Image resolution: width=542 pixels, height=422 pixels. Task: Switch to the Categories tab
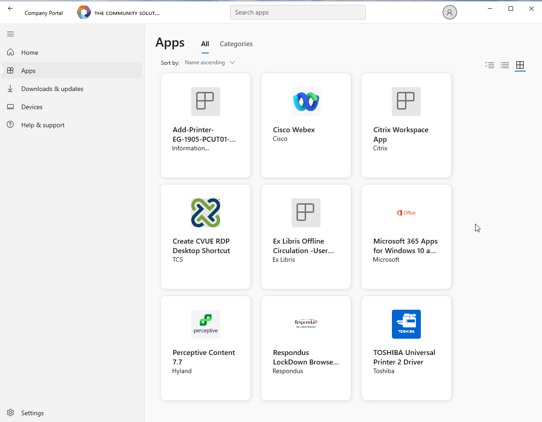(236, 44)
